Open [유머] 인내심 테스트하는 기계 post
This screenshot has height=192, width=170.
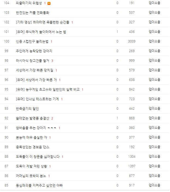pos(37,99)
